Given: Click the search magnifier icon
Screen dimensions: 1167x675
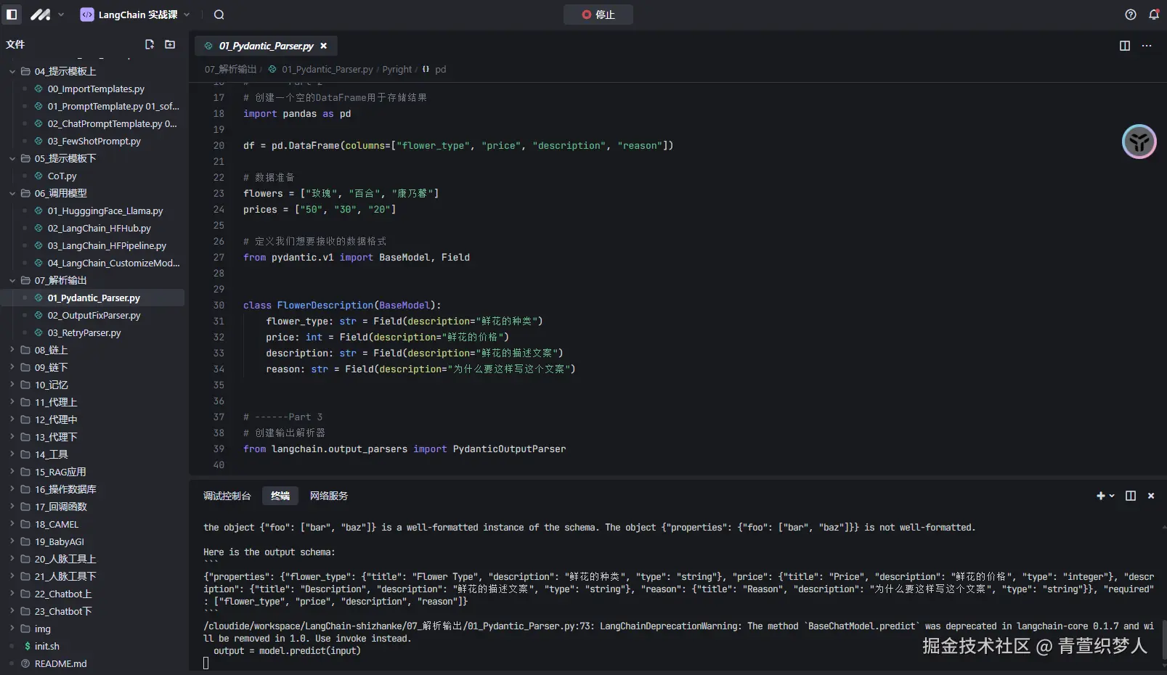Looking at the screenshot, I should tap(219, 15).
